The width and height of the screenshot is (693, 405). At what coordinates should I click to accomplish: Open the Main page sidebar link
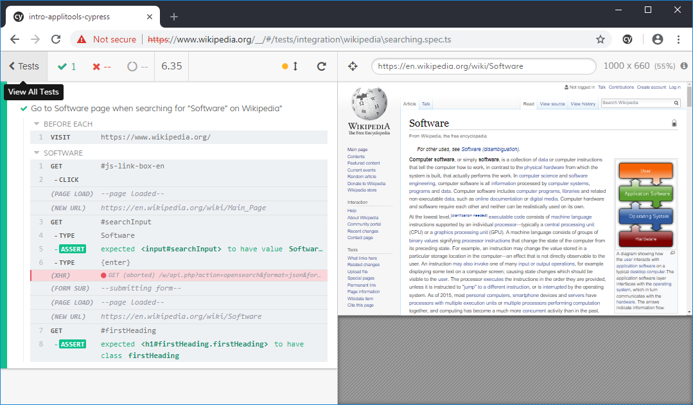click(x=357, y=149)
